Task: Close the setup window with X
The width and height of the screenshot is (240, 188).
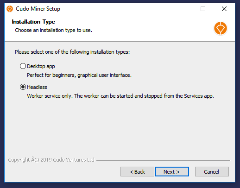Action: (224, 9)
